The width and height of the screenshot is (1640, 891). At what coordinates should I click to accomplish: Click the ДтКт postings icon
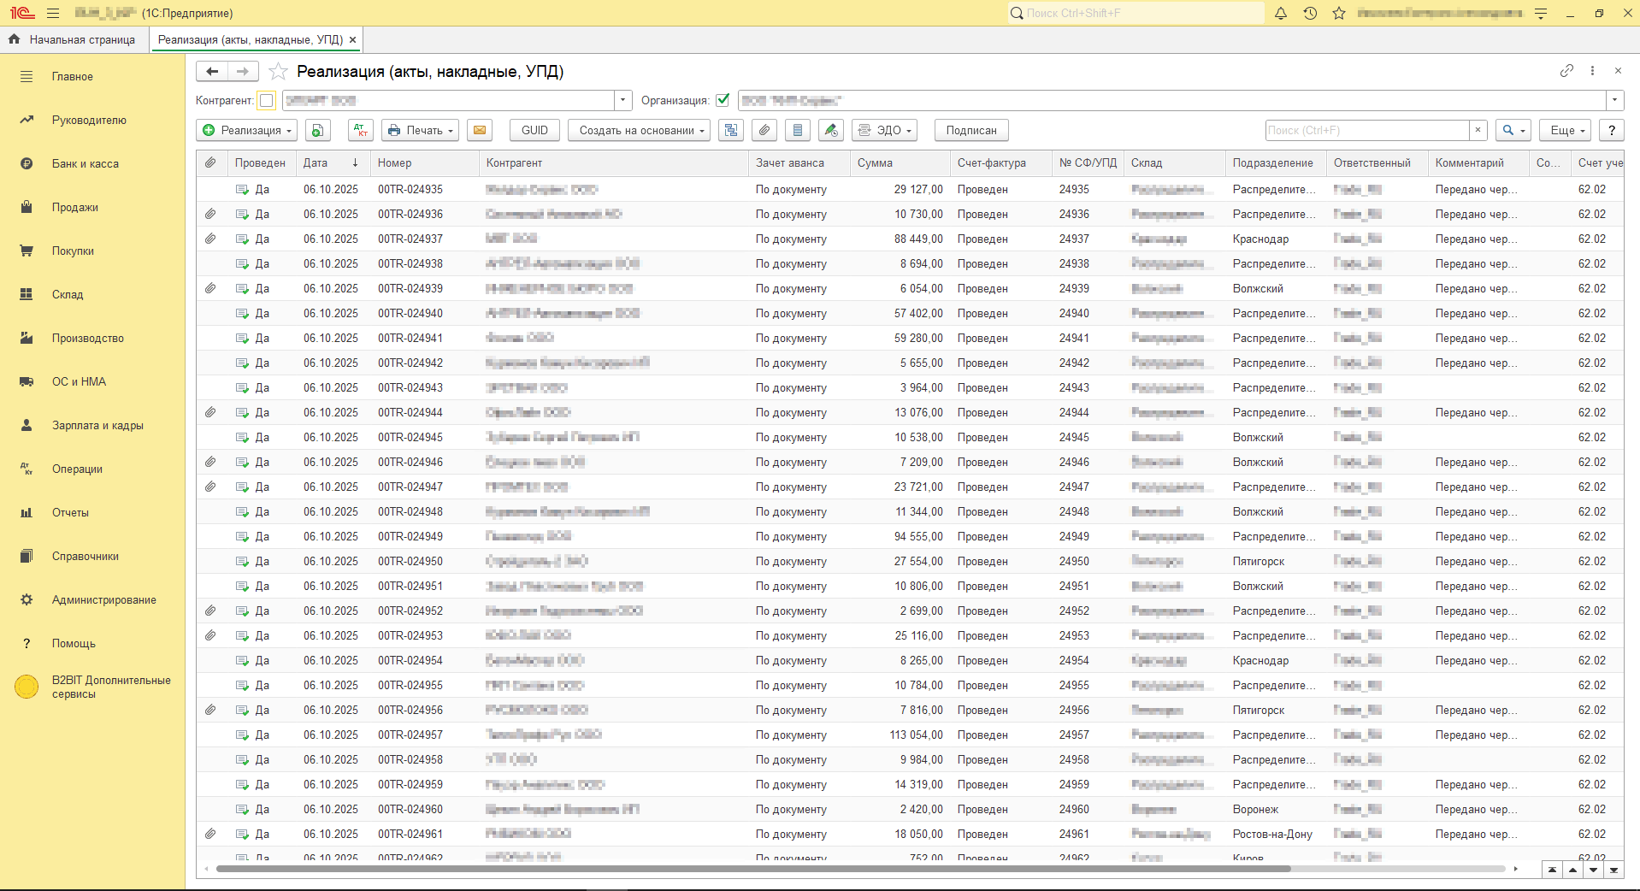pos(361,130)
